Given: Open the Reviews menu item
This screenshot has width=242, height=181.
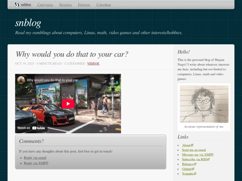Looking at the screenshot, I should 65,4.
